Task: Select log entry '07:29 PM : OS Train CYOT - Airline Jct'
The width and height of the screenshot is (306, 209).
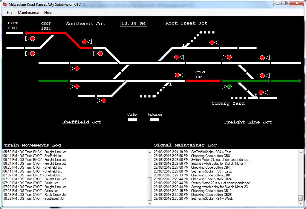Action: (x=30, y=191)
